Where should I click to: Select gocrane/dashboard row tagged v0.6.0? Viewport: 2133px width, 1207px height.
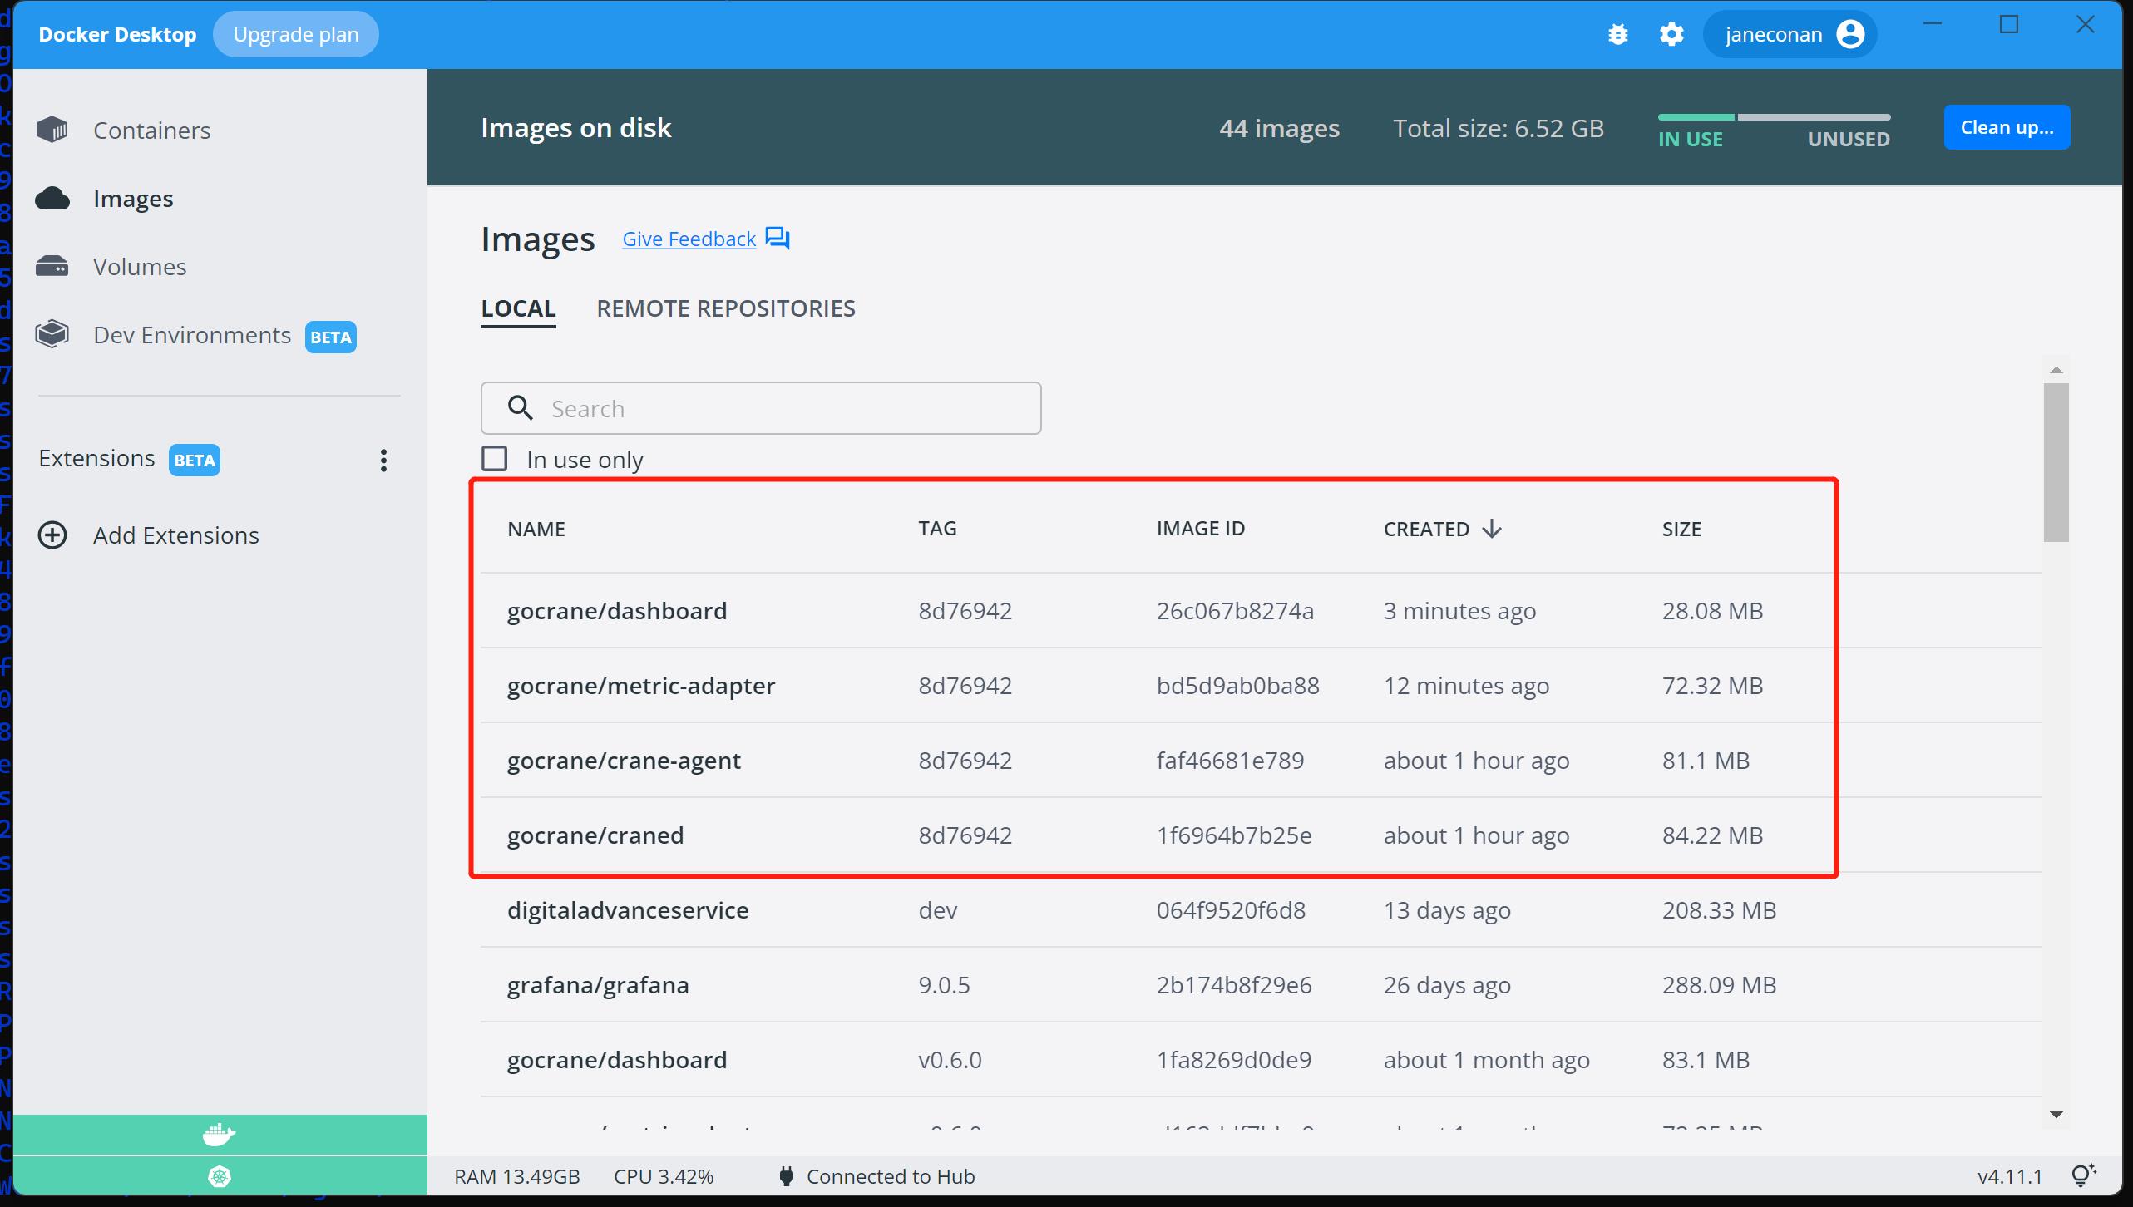[x=1261, y=1059]
